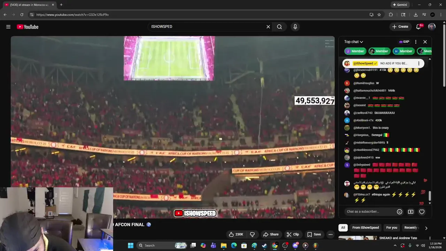
Task: Click the Windows taskbar Search box
Action: point(162,245)
